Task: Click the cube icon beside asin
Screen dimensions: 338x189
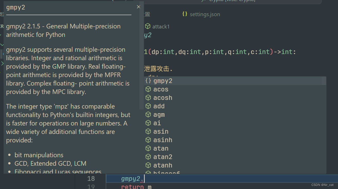Action: click(148, 132)
